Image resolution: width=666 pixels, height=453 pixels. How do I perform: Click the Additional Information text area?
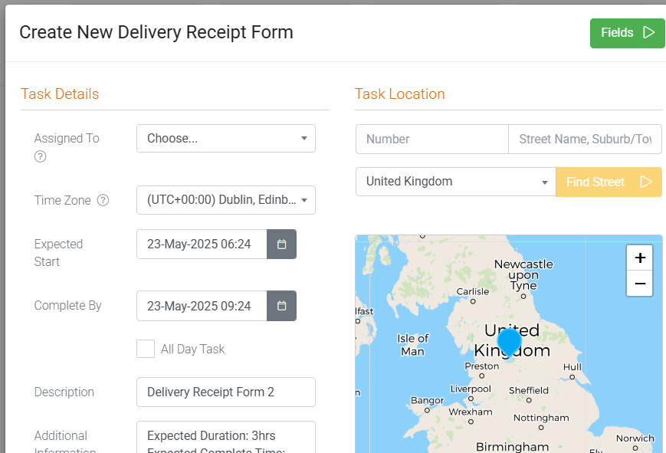pos(226,437)
